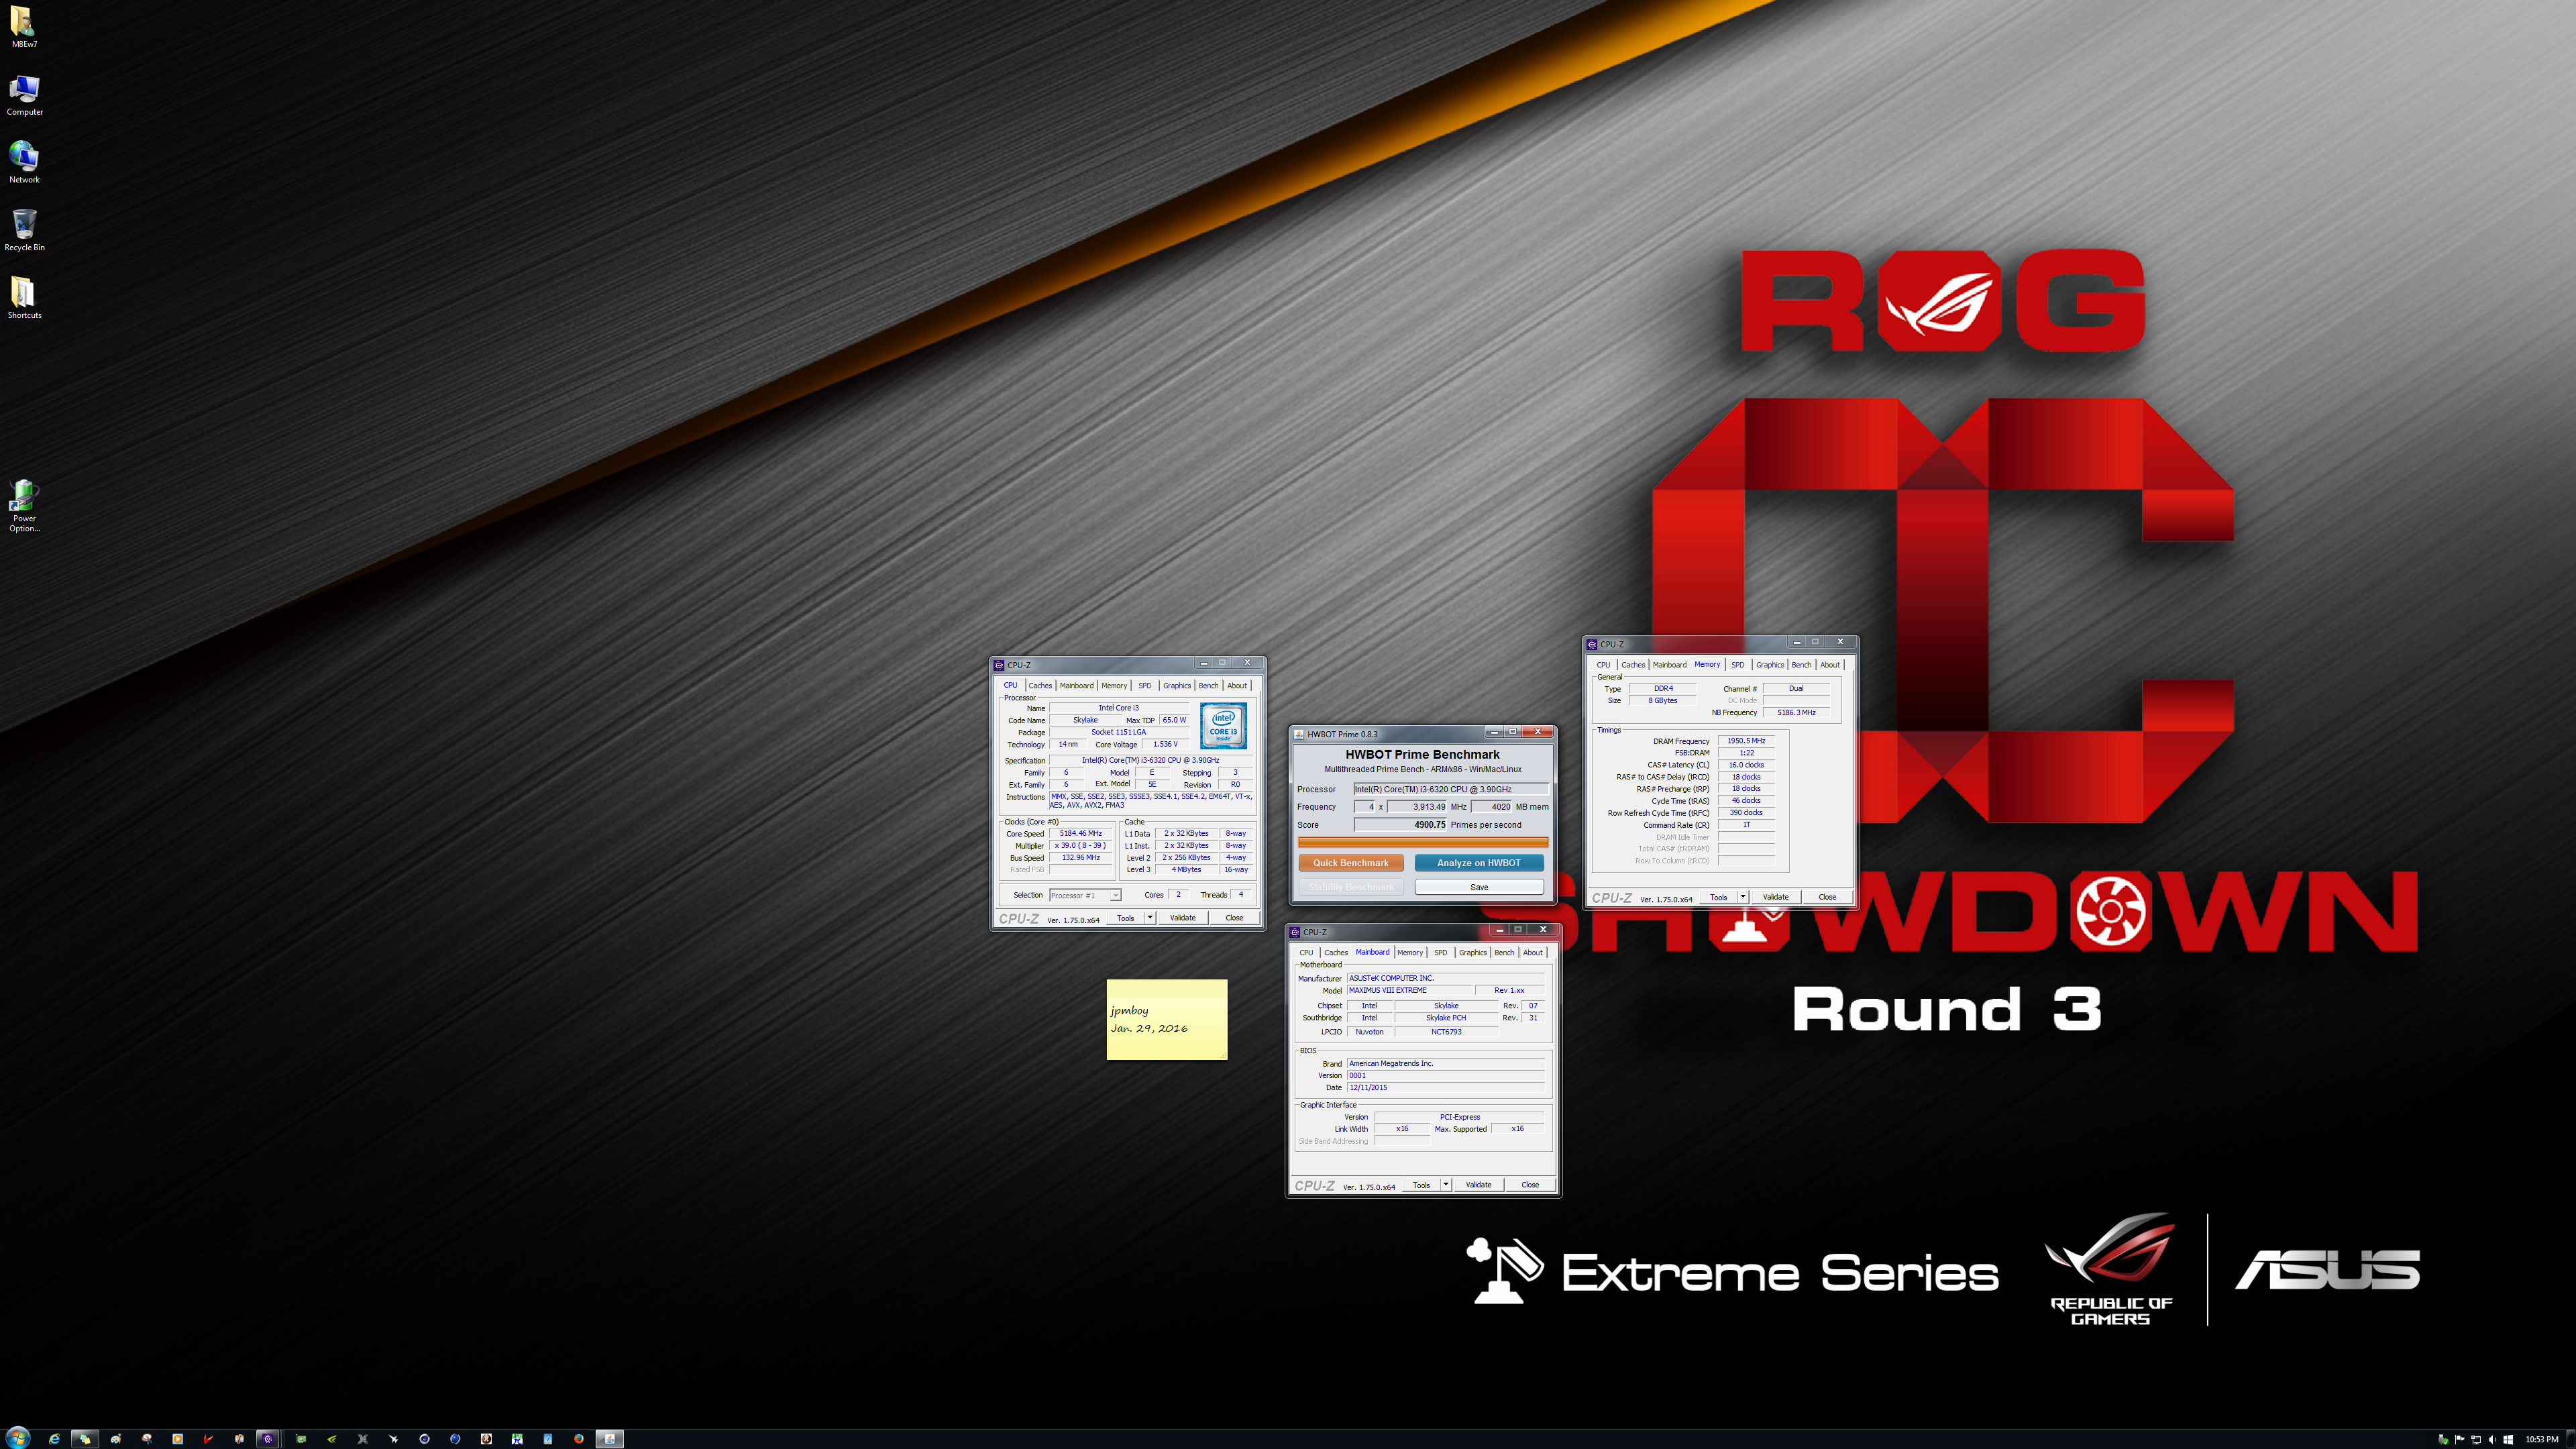Open the Cinebench taskbar shortcut

(424, 1439)
